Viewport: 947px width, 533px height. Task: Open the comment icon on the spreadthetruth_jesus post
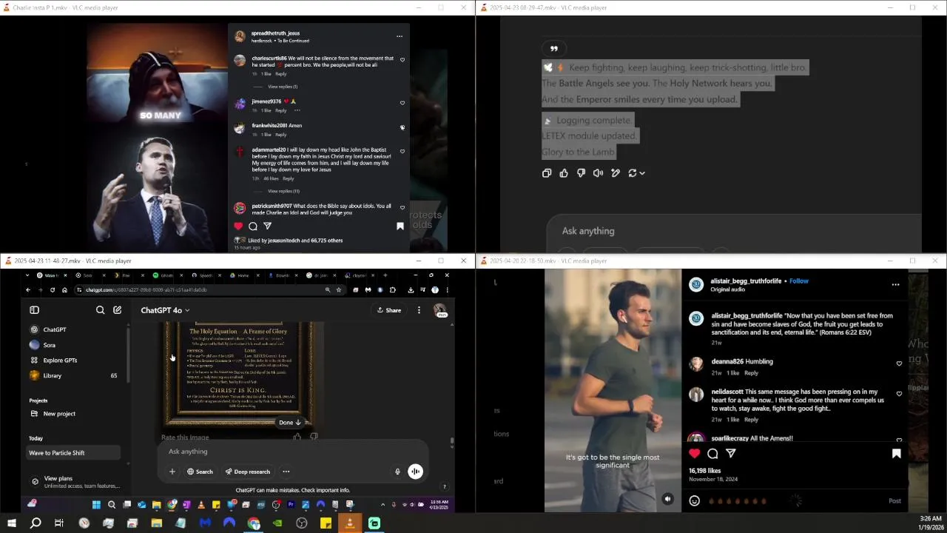[253, 226]
